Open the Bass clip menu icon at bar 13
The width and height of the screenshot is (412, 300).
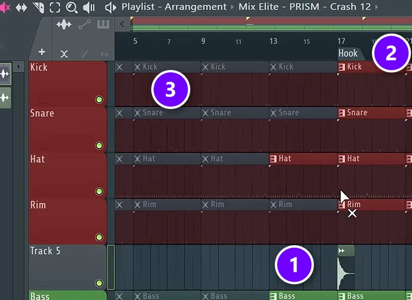click(273, 296)
